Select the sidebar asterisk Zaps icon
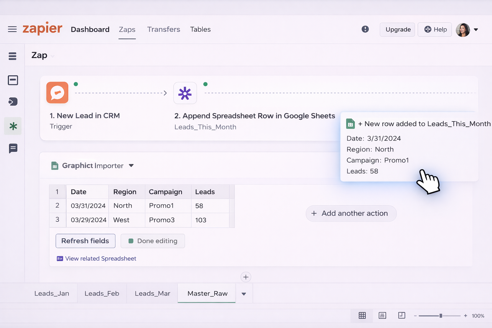Screen dimensions: 492x328 pos(13,126)
